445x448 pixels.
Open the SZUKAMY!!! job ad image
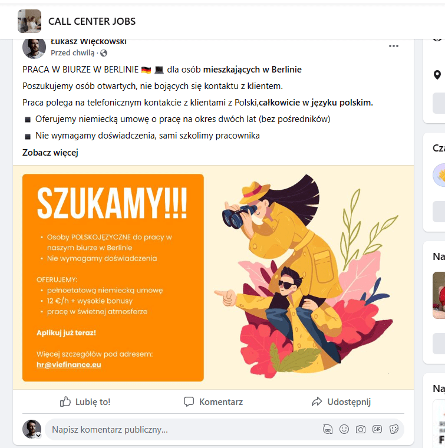tap(213, 278)
